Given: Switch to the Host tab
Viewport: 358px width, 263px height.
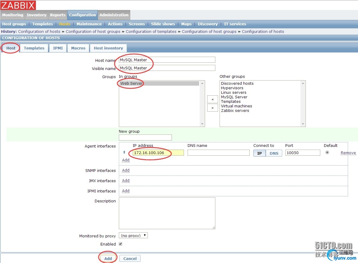Looking at the screenshot, I should click(x=11, y=48).
